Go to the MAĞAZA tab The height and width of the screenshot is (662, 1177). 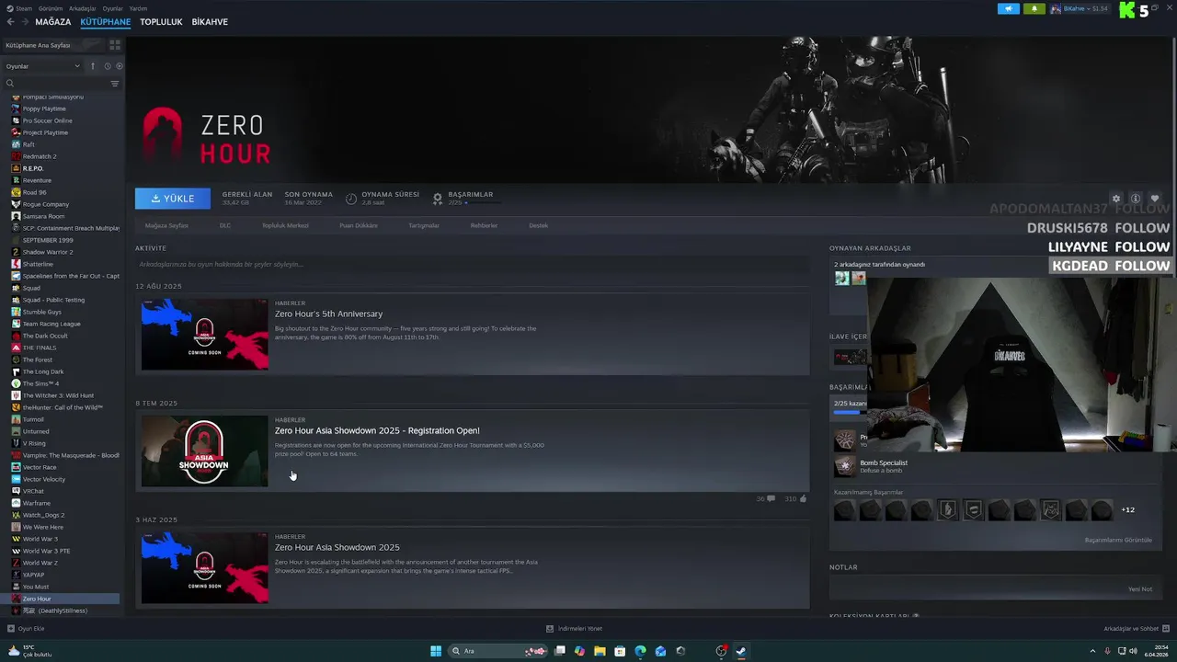point(52,21)
